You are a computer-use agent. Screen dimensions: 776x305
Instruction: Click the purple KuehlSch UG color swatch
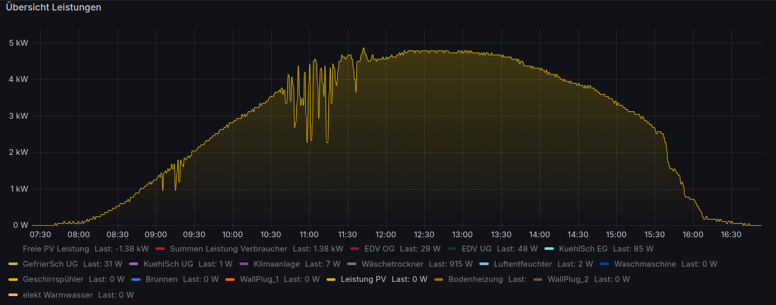click(133, 264)
